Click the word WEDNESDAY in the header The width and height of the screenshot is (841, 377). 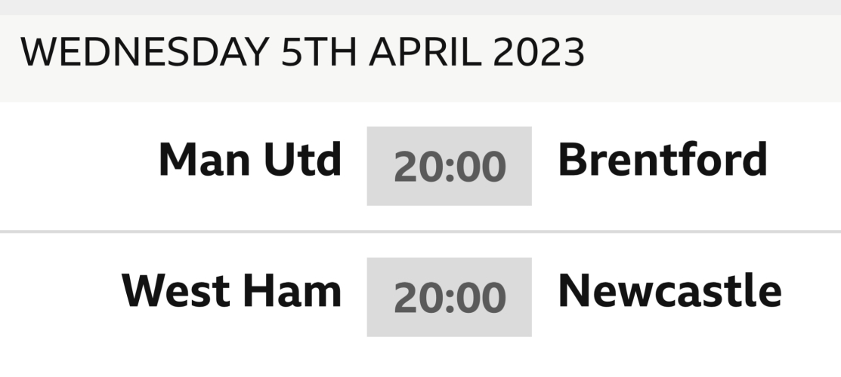click(x=144, y=53)
